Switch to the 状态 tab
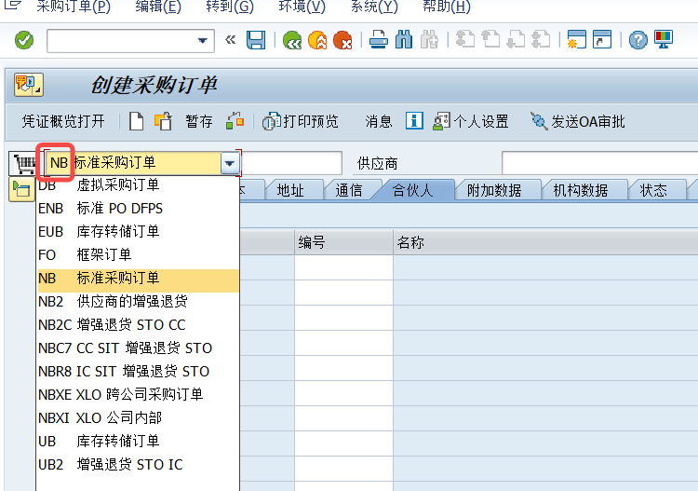 pyautogui.click(x=653, y=191)
